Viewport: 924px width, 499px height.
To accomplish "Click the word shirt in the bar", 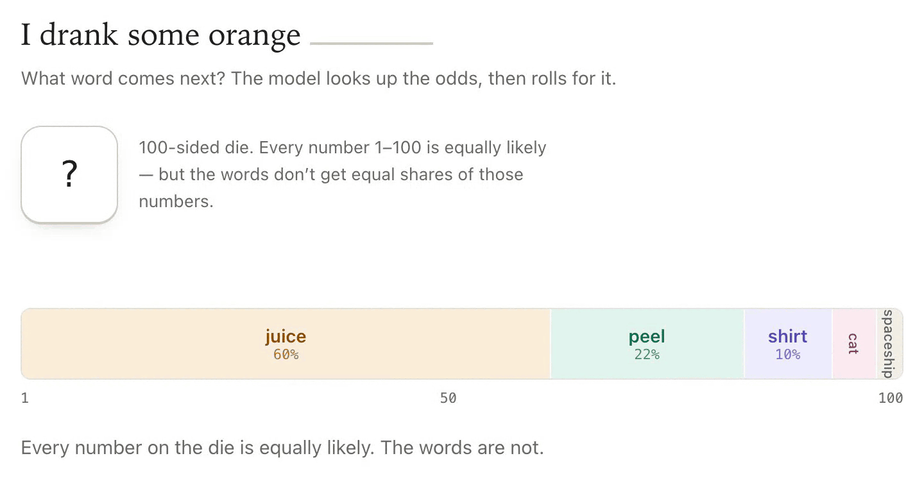I will point(787,337).
